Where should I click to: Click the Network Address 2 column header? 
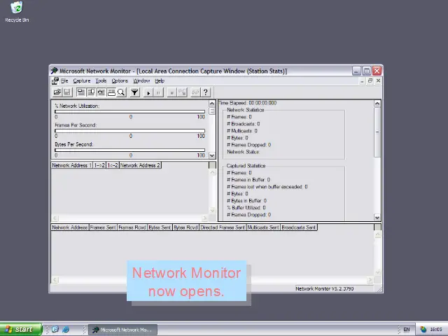tap(140, 165)
